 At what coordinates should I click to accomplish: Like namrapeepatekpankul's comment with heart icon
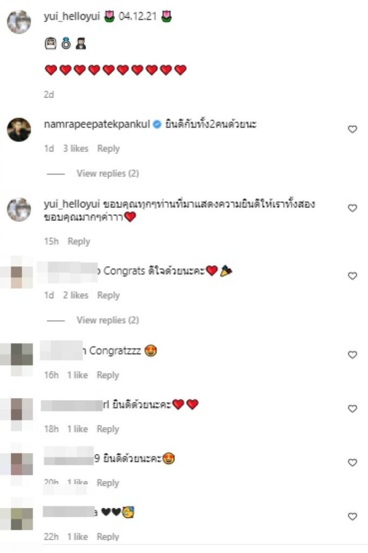352,129
